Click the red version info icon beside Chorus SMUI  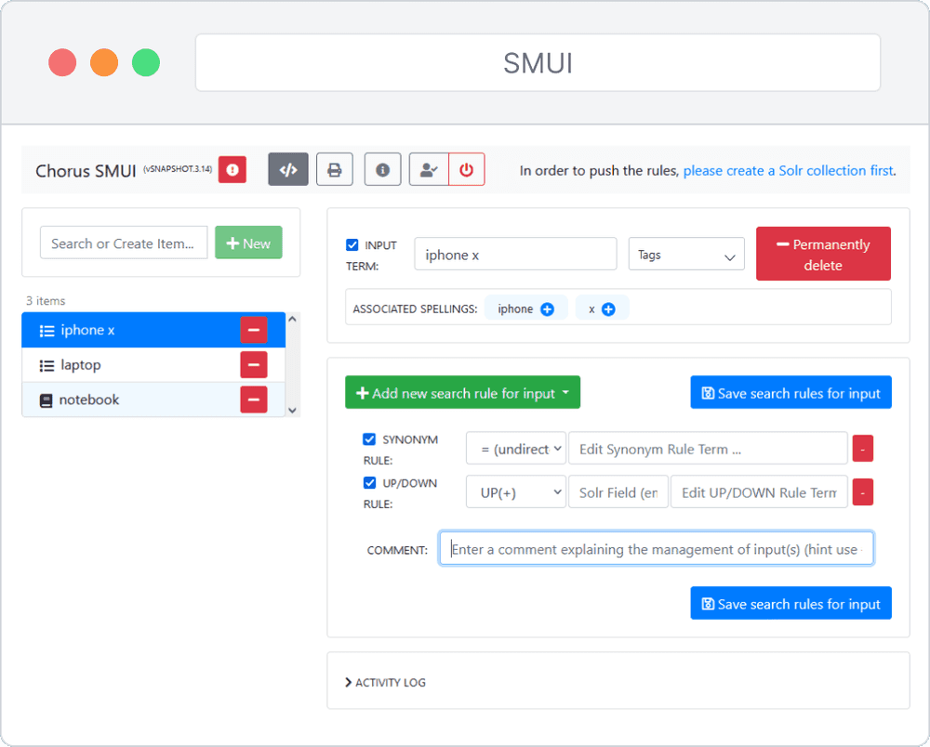232,170
